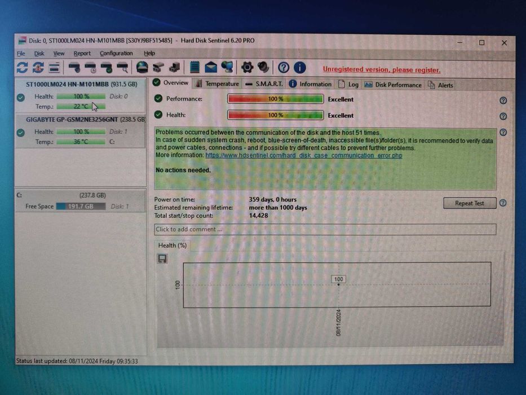Click the disk icon with magnifier

click(122, 68)
